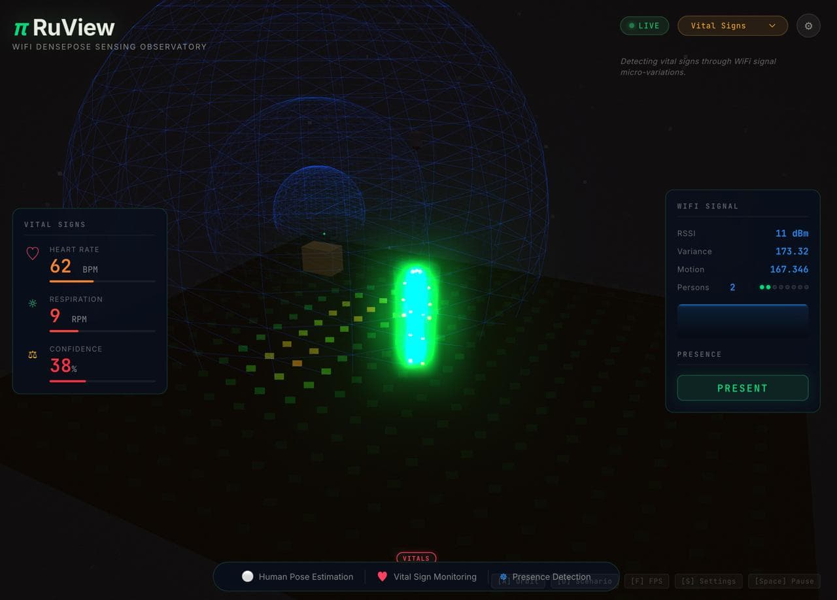837x600 pixels.
Task: Click the orange cube in the scene
Action: tap(322, 258)
